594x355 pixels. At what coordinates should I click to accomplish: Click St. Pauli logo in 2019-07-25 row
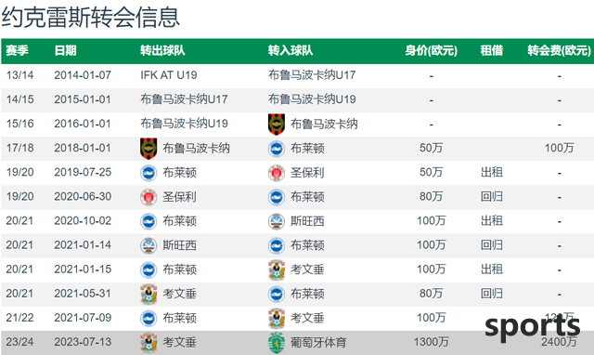(x=277, y=173)
